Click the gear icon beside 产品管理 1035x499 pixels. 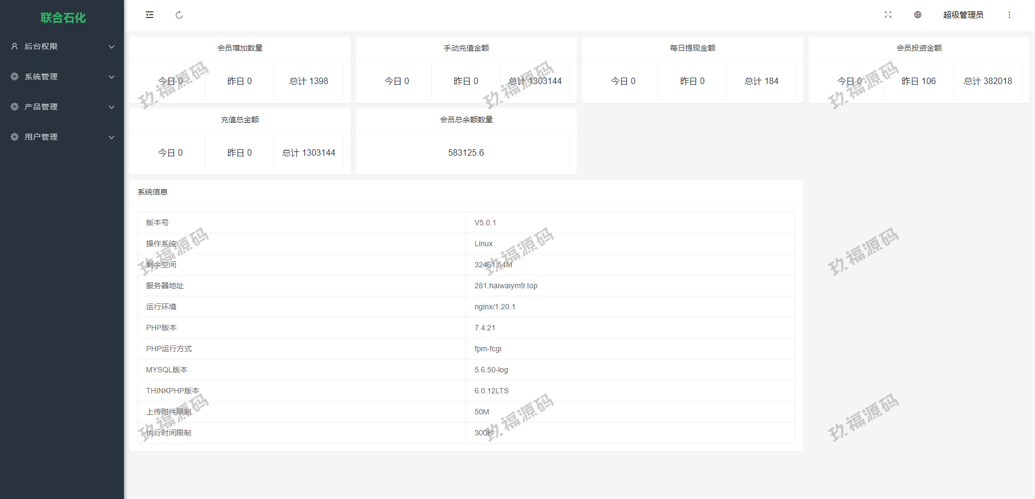tap(15, 107)
